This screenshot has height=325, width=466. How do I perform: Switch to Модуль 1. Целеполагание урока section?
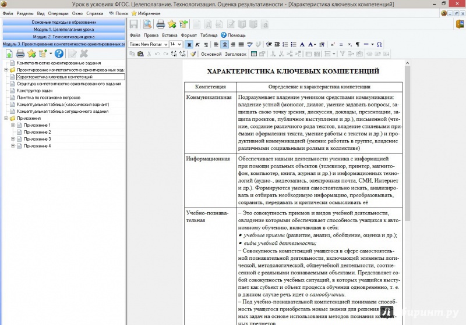pos(64,29)
